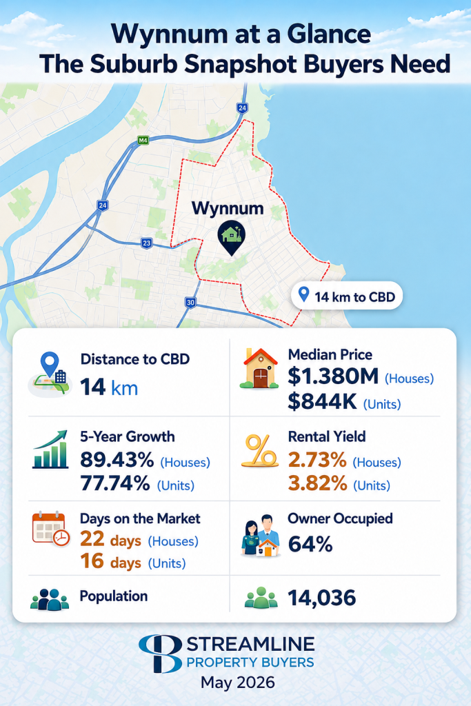Click the 'May 2026' date text
The width and height of the screenshot is (471, 706).
[x=238, y=683]
